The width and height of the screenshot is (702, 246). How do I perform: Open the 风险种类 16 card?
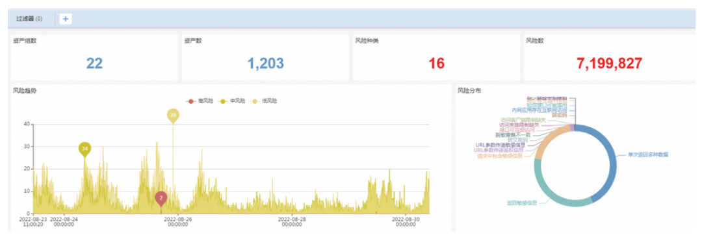tap(436, 58)
